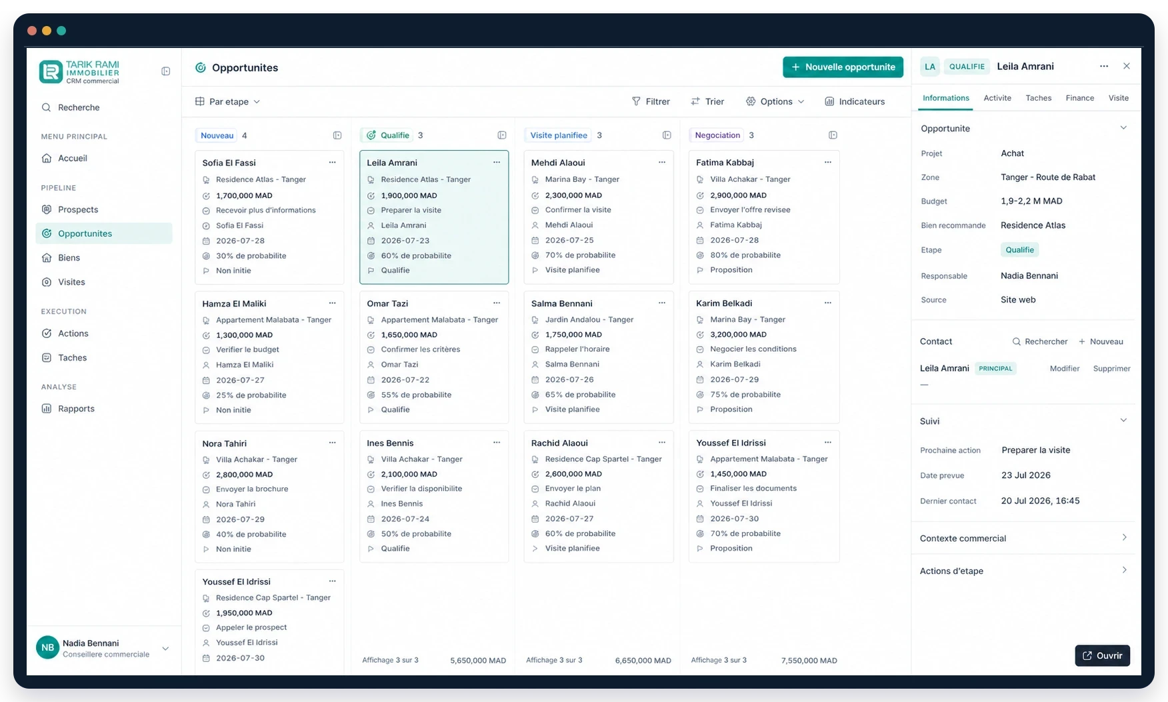
Task: Open options menu on Hamza El Maliki card
Action: click(x=332, y=303)
